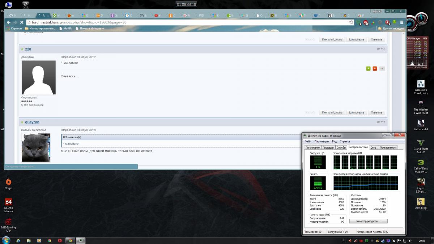Open the Справка menu in Task Manager

345,141
